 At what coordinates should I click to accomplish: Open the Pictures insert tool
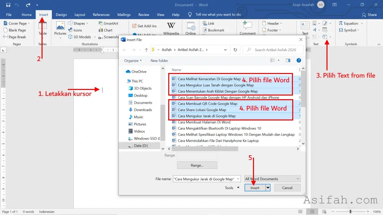[x=60, y=29]
